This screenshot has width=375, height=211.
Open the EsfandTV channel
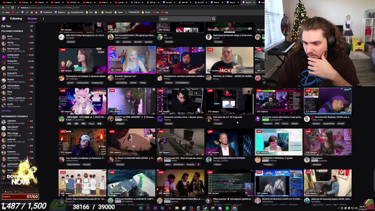click(18, 74)
